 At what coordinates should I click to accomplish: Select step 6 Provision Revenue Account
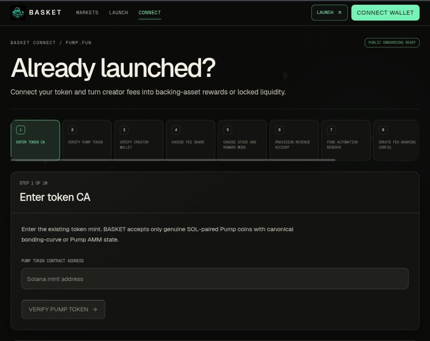(x=294, y=140)
